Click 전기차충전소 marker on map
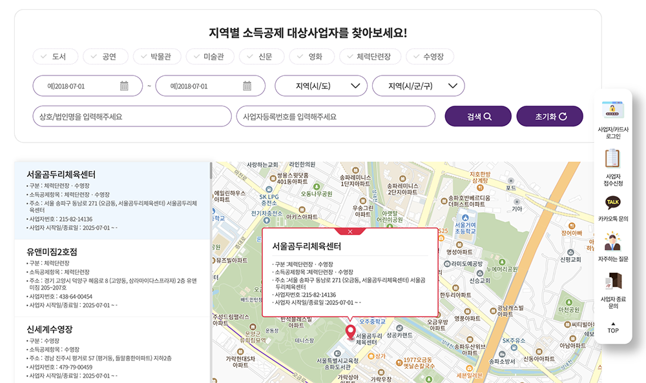Image resolution: width=646 pixels, height=383 pixels. [267, 221]
